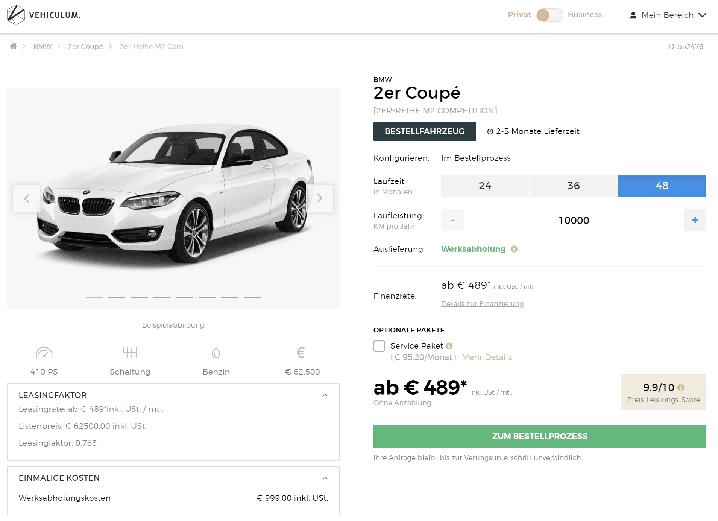This screenshot has width=718, height=521.
Task: Click the user profile icon
Action: point(633,15)
